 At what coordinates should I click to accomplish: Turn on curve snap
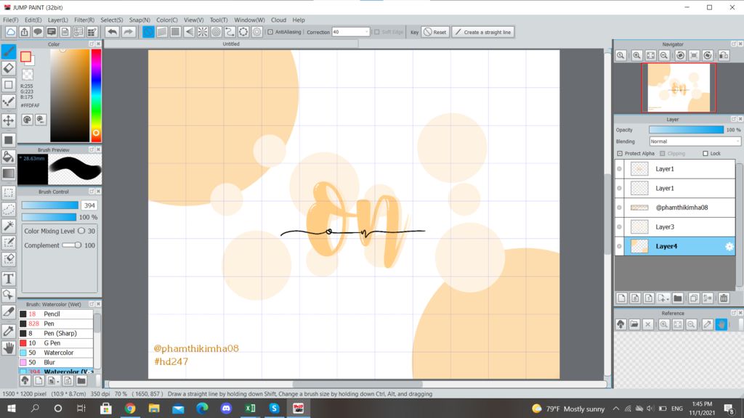click(x=230, y=32)
